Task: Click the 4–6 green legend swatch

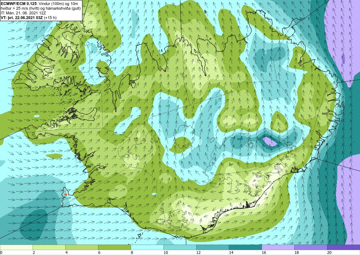Action: point(82,247)
